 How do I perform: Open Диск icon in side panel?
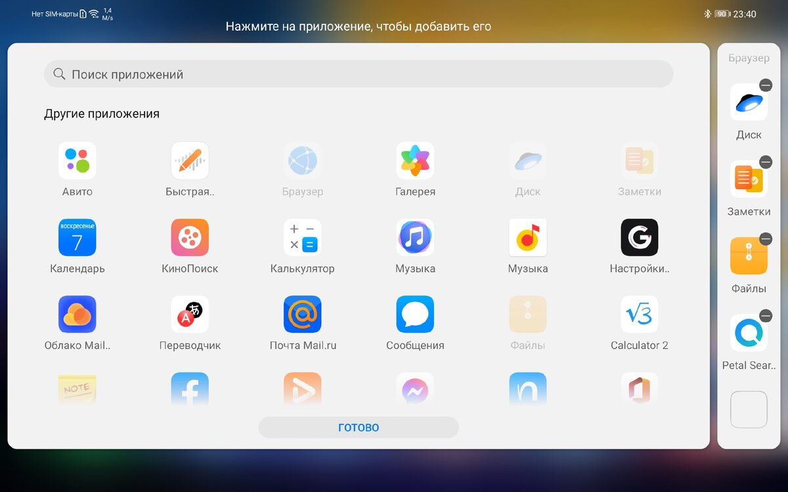tap(749, 102)
